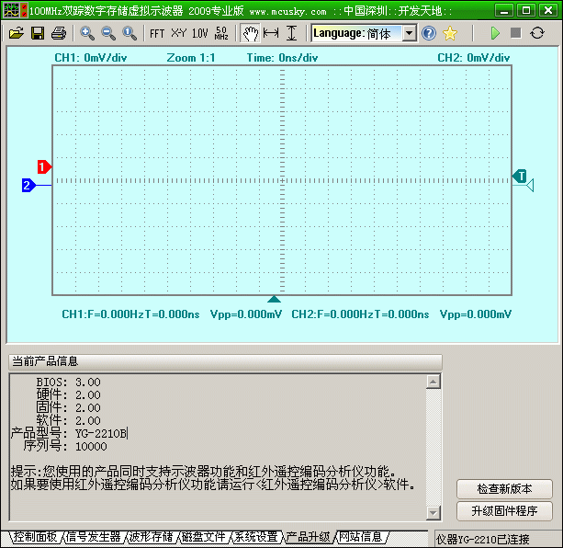Start acquisition with green play button
563x548 pixels.
[x=495, y=33]
